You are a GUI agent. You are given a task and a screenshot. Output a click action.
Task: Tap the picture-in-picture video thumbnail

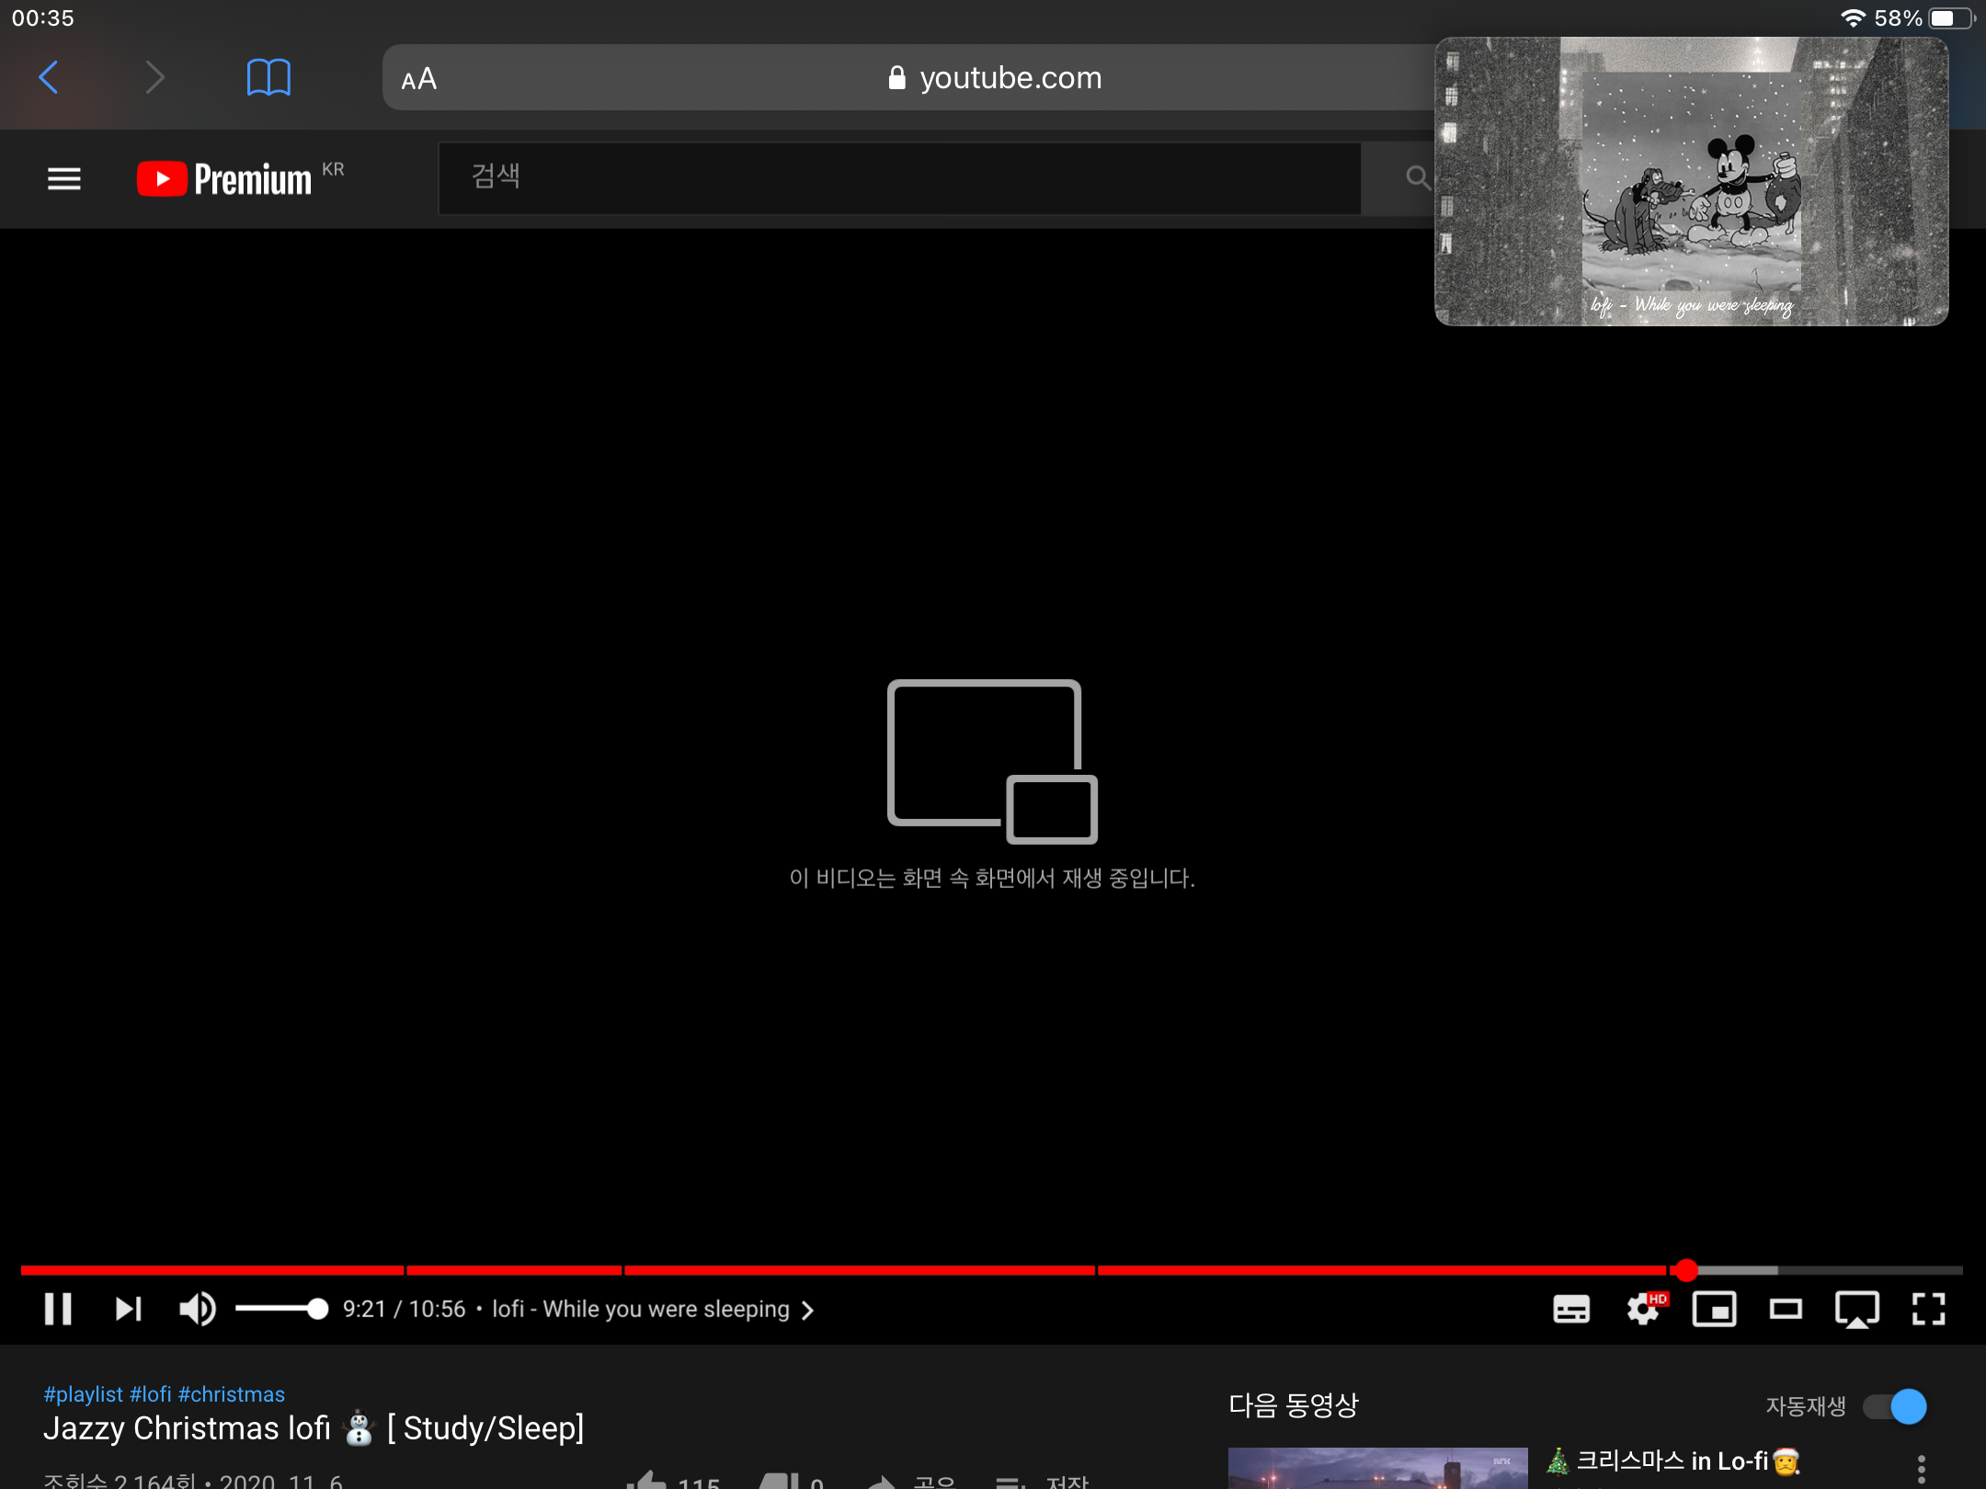[1691, 182]
